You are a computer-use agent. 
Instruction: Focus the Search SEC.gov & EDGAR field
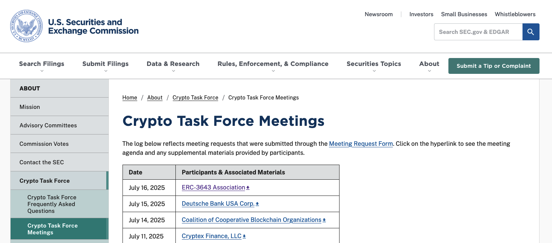[478, 32]
